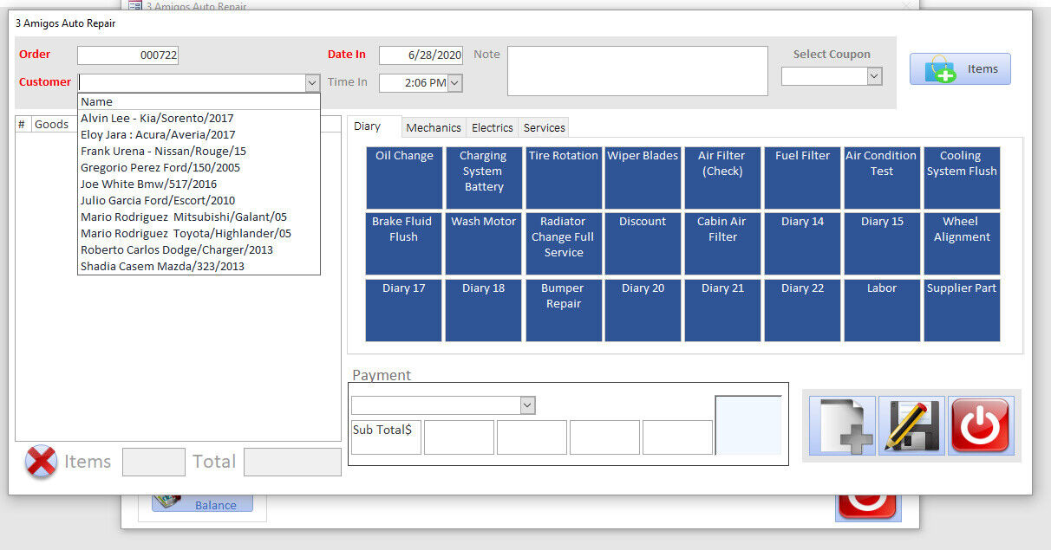Screen dimensions: 1051x550
Task: Click the Items button with shopping bag icon
Action: tap(960, 69)
